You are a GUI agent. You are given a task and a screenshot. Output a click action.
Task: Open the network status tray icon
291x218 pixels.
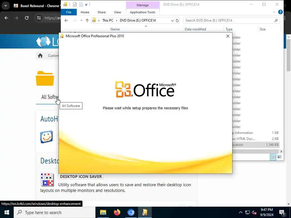pyautogui.click(x=248, y=212)
